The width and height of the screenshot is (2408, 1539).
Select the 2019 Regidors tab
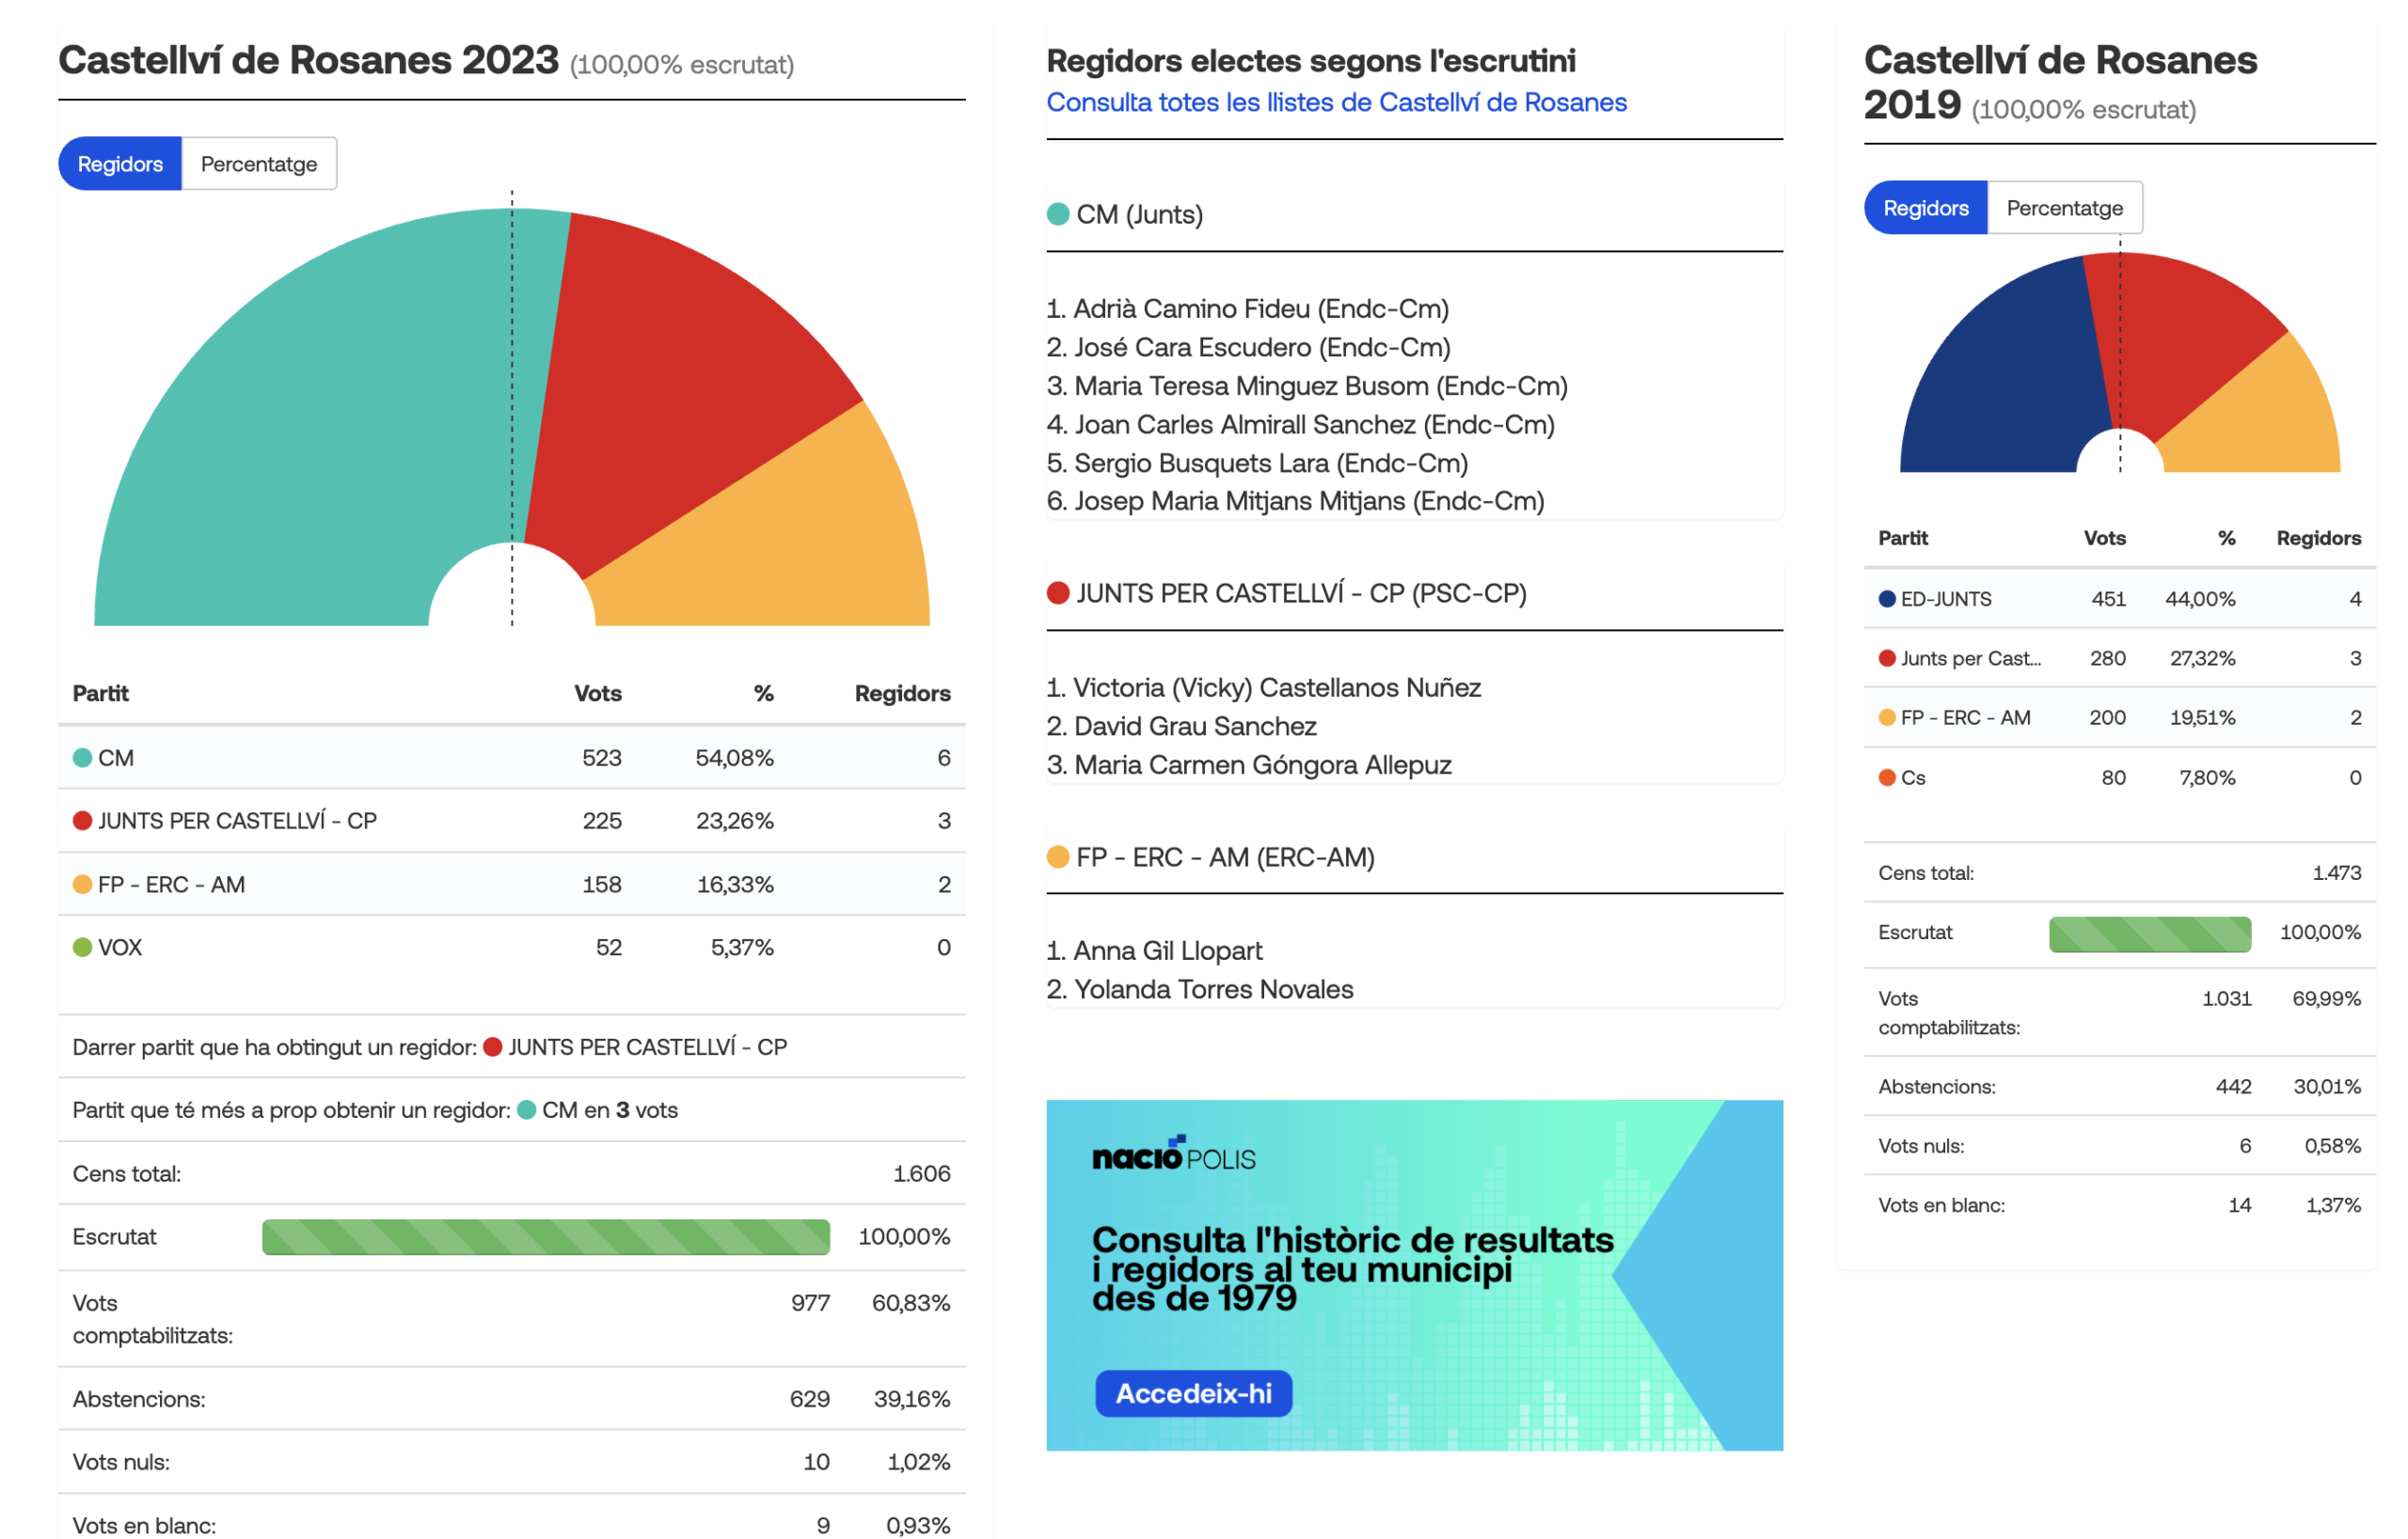point(1925,208)
